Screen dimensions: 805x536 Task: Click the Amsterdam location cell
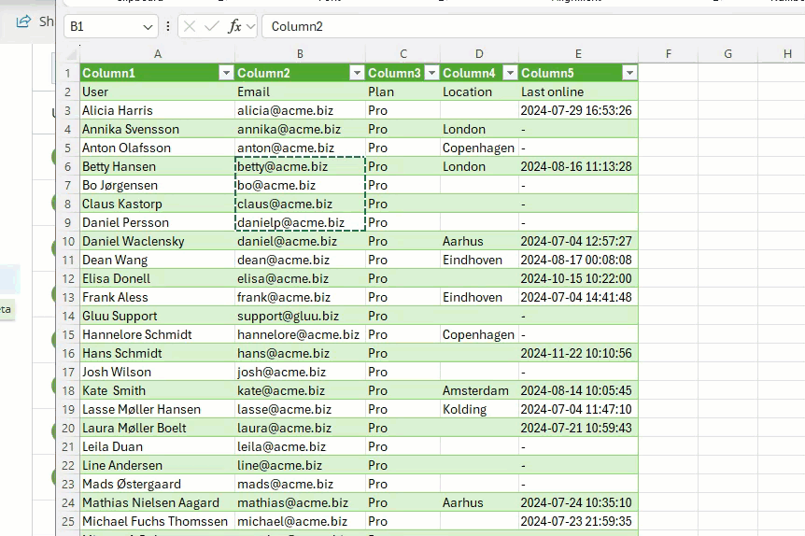coord(478,390)
